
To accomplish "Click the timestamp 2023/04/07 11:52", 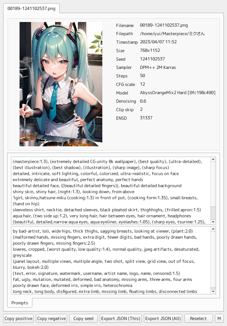I will click(x=158, y=42).
